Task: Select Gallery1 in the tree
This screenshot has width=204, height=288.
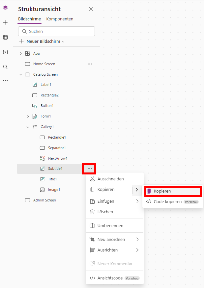Action: tap(47, 127)
